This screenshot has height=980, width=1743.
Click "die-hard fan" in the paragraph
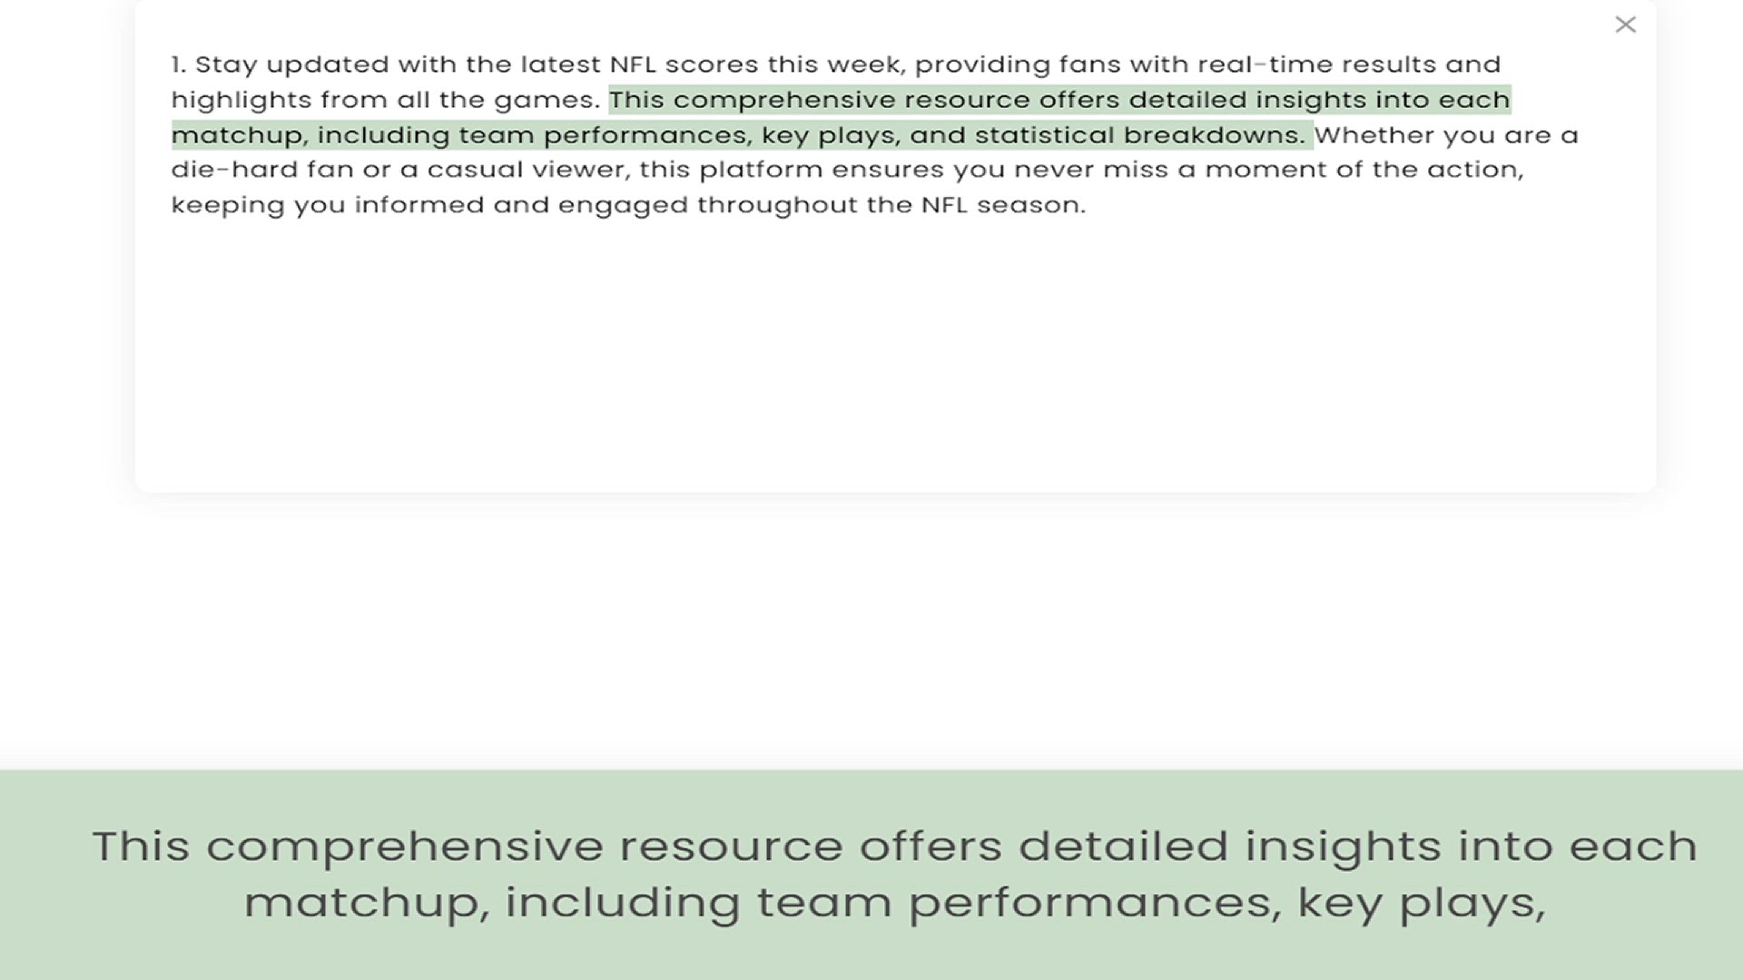tap(261, 170)
